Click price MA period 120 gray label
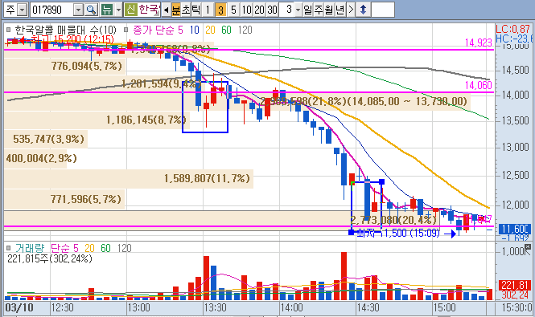This screenshot has width=535, height=317. click(245, 30)
